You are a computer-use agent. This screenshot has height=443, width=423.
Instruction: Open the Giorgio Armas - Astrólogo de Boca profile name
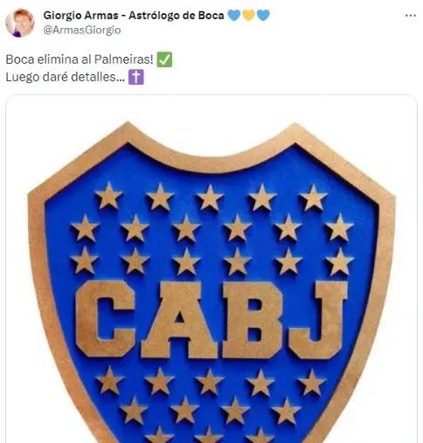tap(134, 16)
